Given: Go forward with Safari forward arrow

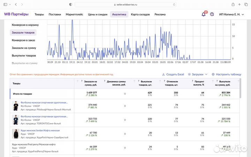Looking at the screenshot, I should [22, 5].
